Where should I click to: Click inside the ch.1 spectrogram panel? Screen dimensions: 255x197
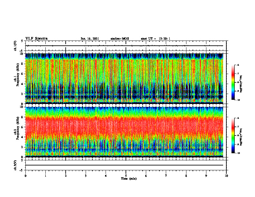click(124, 79)
